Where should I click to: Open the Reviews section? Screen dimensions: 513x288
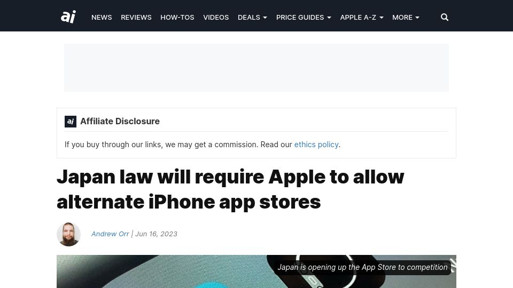(136, 17)
